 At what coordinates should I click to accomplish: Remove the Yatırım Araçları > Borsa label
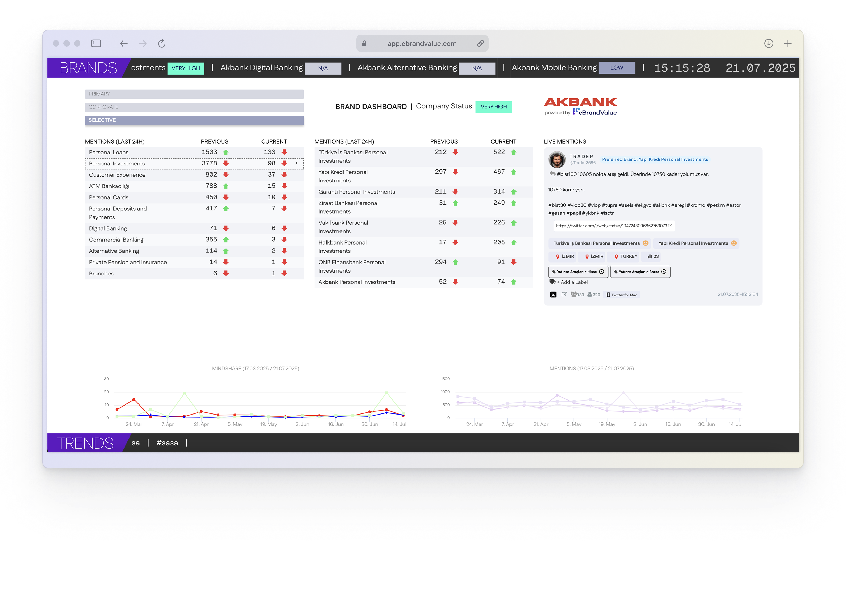tap(664, 272)
